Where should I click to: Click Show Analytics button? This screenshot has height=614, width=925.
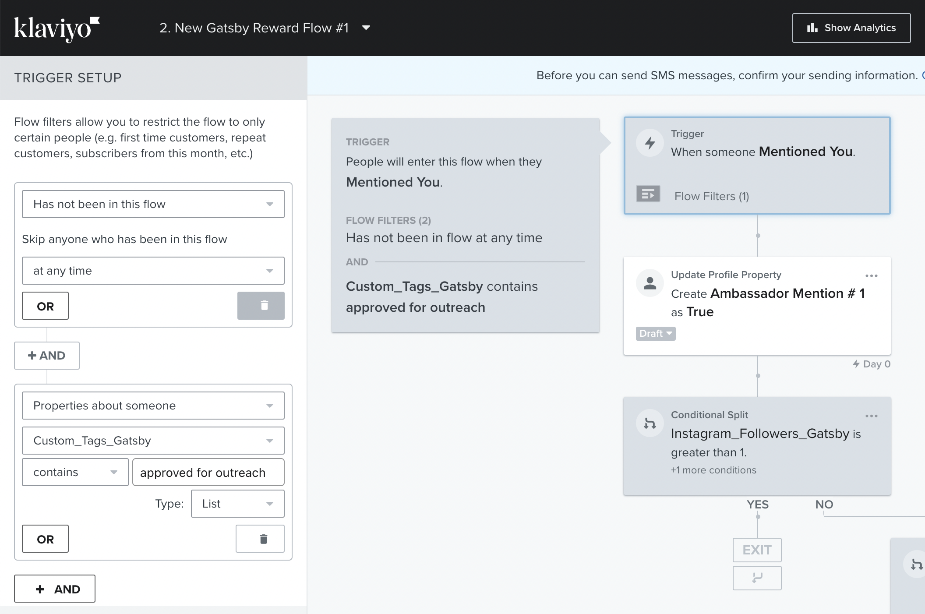coord(851,28)
